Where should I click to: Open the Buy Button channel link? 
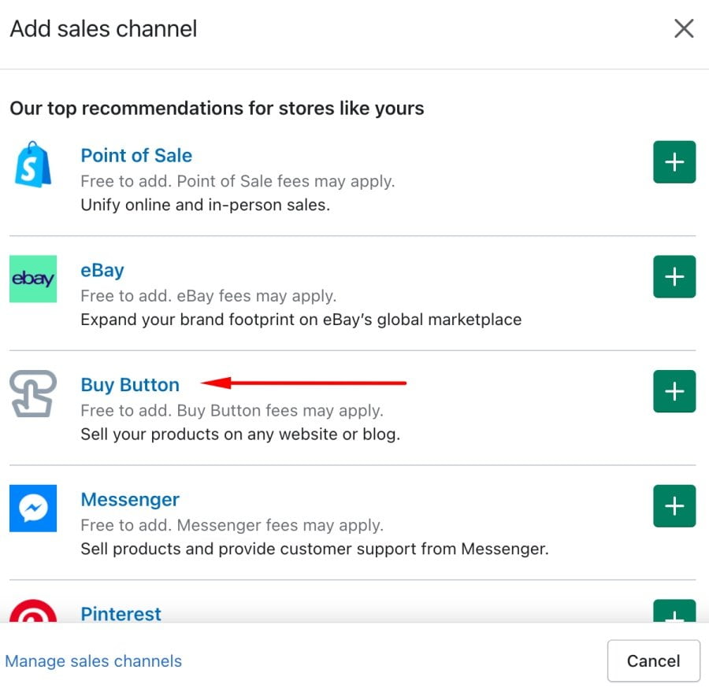pyautogui.click(x=130, y=385)
